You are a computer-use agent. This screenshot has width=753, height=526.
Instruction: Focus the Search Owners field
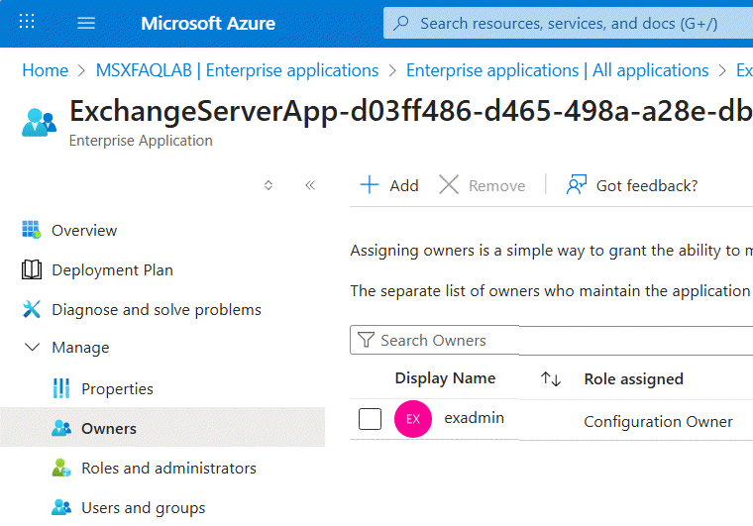coord(551,340)
